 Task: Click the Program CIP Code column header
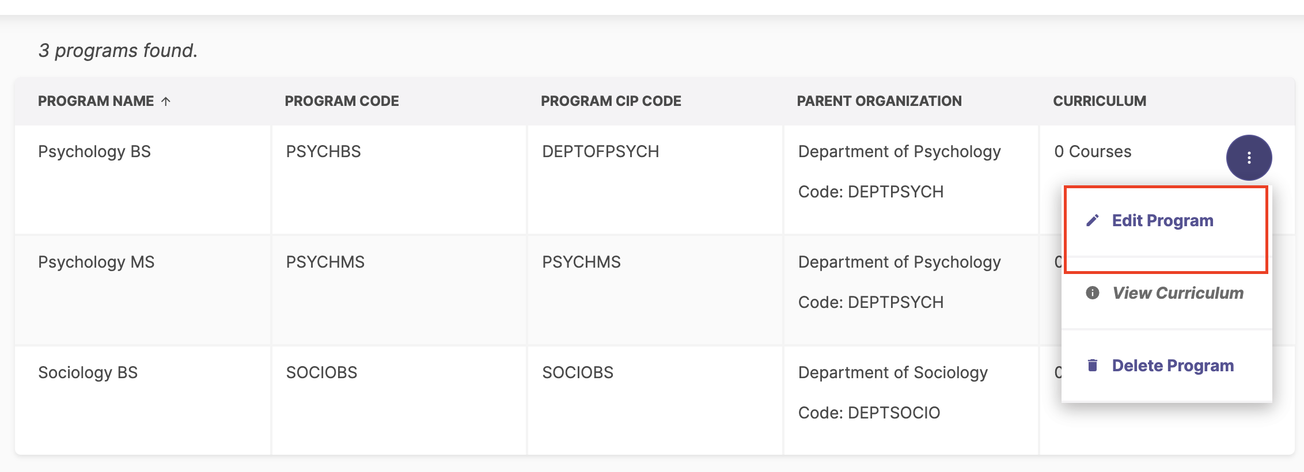click(611, 101)
